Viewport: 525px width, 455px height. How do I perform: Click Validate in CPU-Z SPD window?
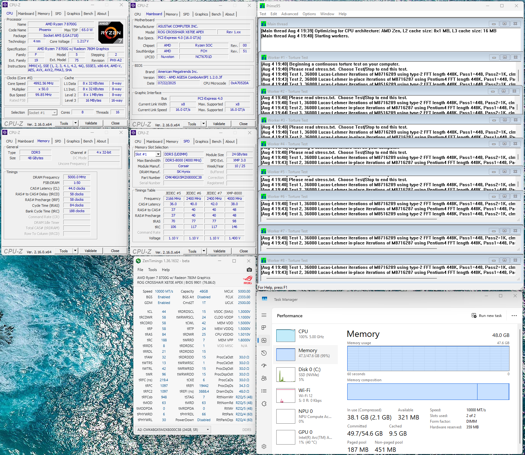219,251
